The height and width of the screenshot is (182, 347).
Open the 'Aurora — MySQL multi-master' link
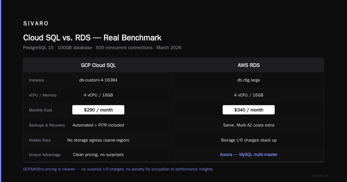[x=249, y=155]
